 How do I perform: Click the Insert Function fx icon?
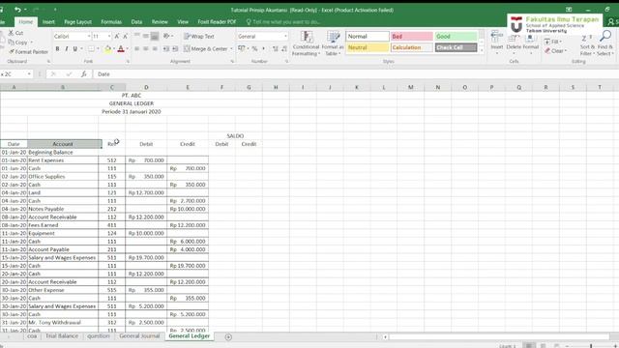[x=84, y=74]
